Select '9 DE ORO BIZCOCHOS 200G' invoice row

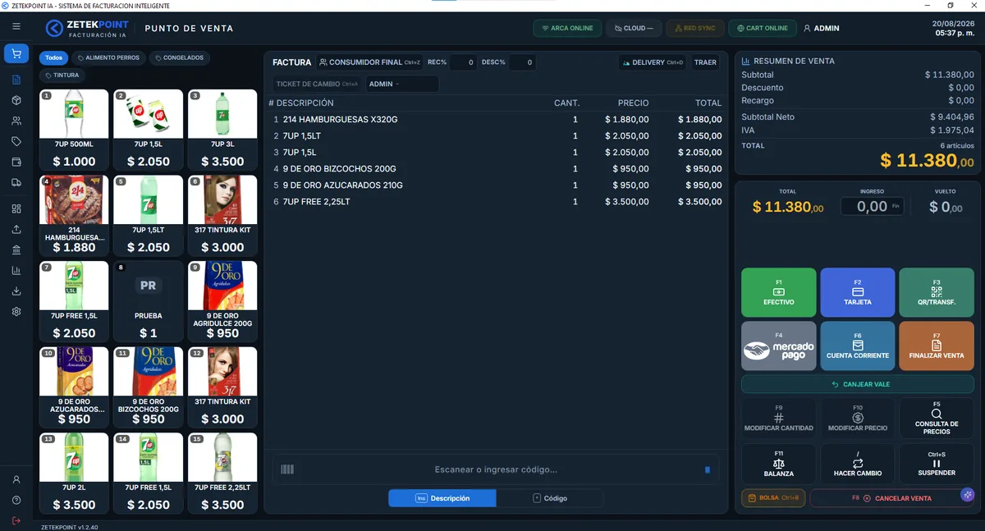click(497, 169)
